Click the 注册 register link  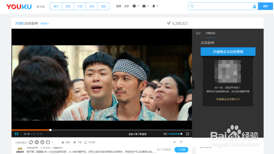coord(126,6)
